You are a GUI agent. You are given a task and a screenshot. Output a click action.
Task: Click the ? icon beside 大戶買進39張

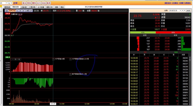tap(53, 59)
